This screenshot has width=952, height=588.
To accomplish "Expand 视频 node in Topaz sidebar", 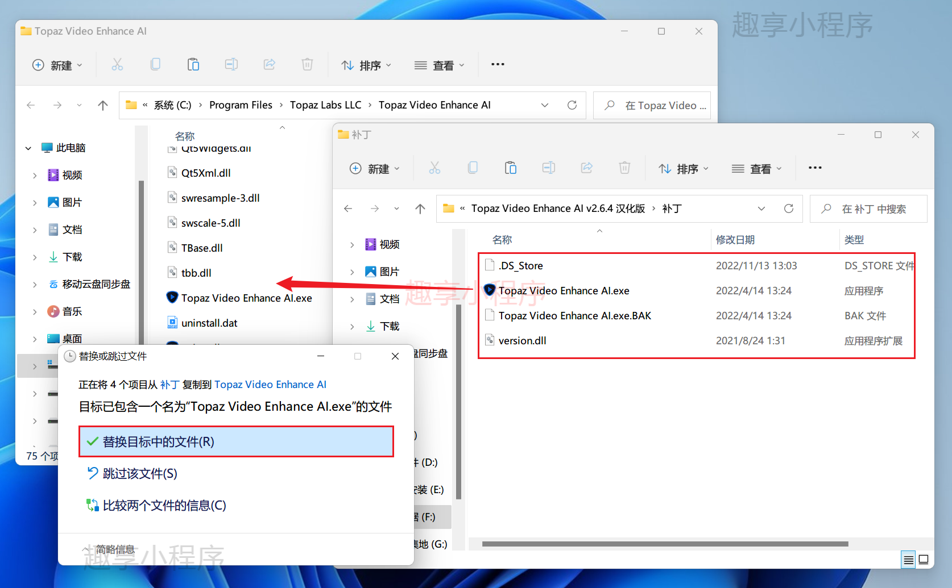I will [x=35, y=176].
